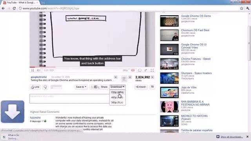Go forward with browser forward arrow
The width and height of the screenshot is (251, 141).
coord(9,8)
